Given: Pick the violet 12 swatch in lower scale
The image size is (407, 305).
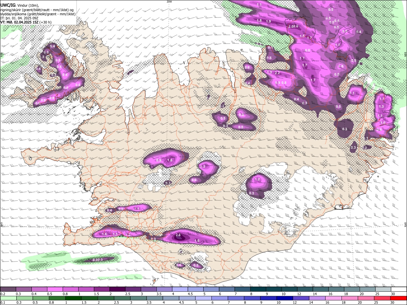Looking at the screenshot, I should coord(301,298).
